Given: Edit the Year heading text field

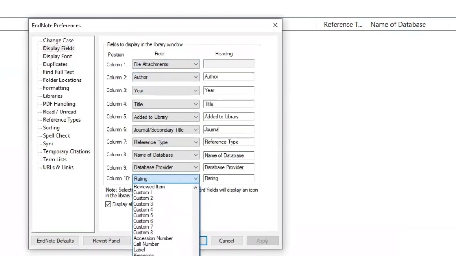Looking at the screenshot, I should [229, 90].
